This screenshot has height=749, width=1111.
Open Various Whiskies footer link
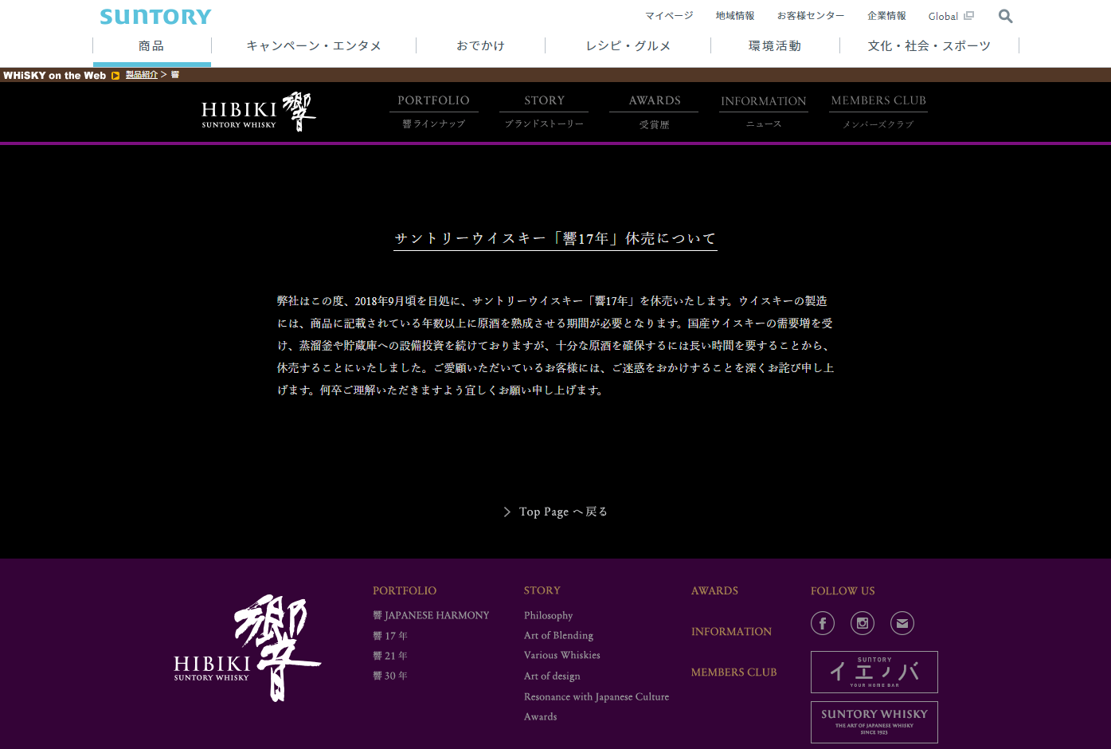[x=562, y=655]
